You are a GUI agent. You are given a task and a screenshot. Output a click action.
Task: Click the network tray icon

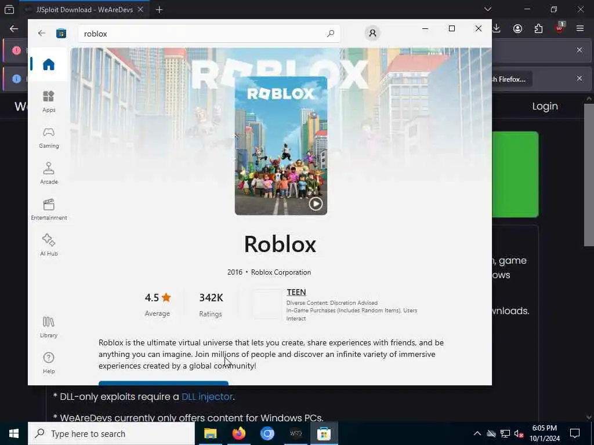coord(505,433)
